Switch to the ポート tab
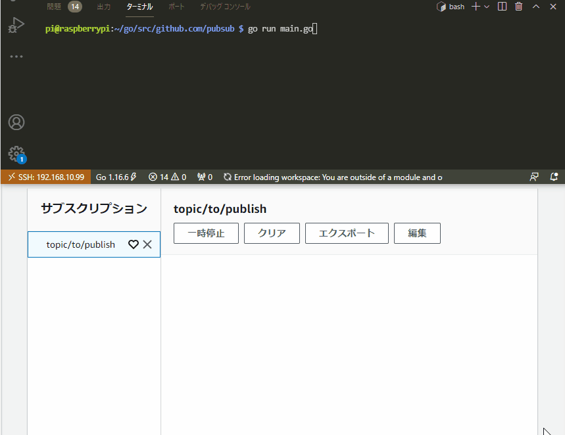Image resolution: width=565 pixels, height=435 pixels. [x=176, y=7]
